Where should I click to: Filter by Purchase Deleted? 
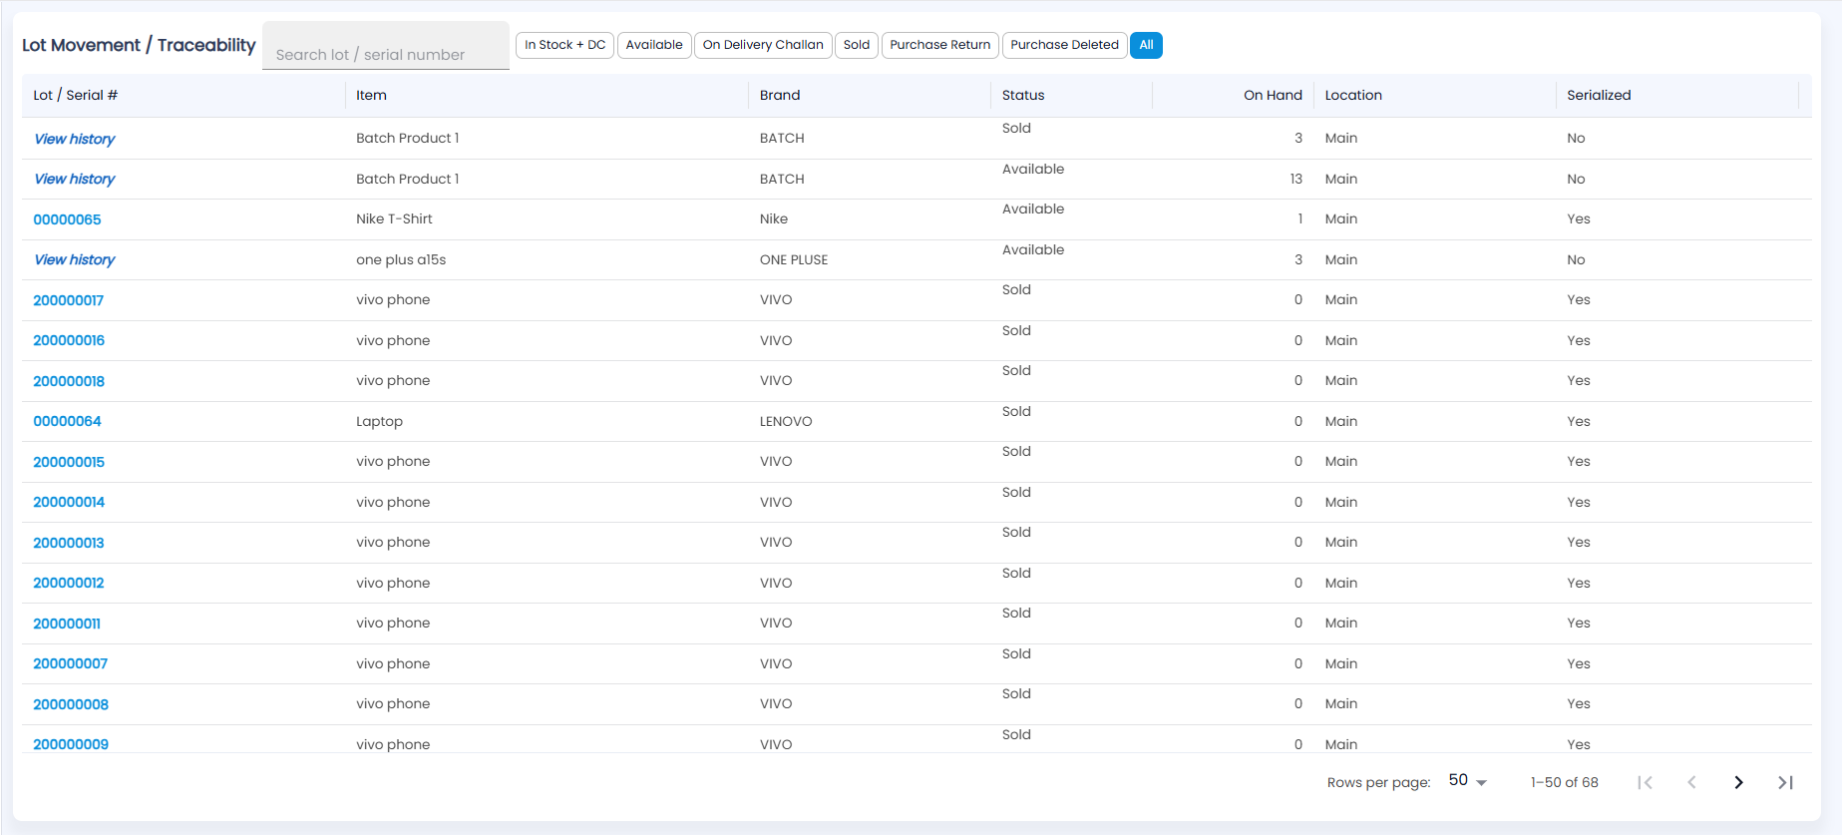[1064, 45]
